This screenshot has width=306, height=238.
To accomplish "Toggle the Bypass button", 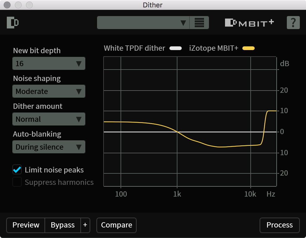I will point(63,225).
